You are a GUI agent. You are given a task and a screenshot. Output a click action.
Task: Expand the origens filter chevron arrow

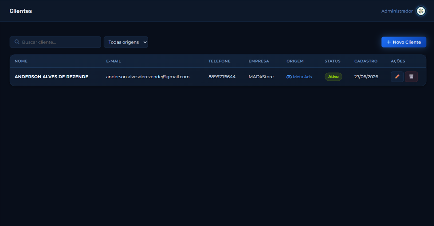(x=145, y=42)
